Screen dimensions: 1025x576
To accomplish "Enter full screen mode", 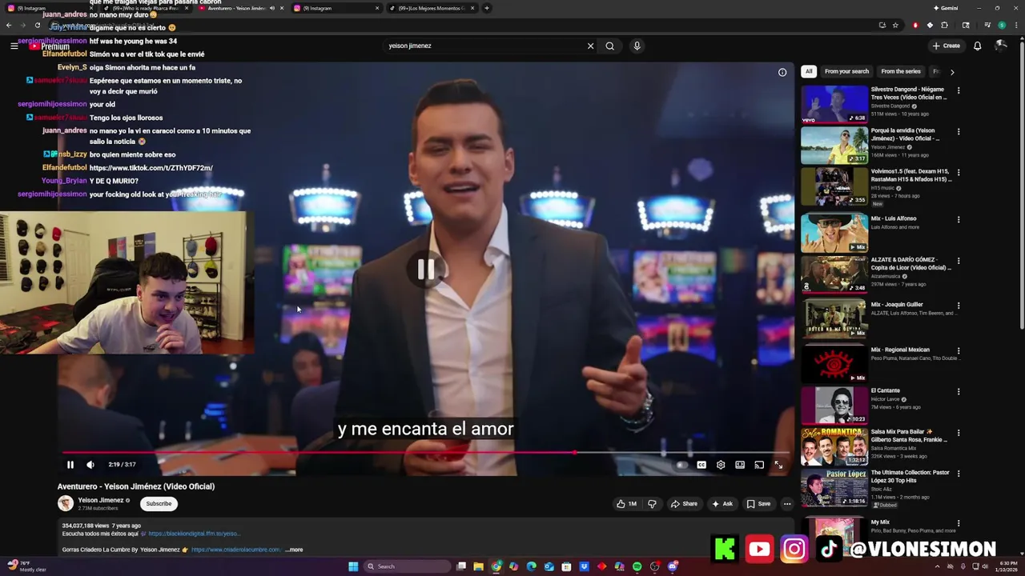I will tap(778, 465).
